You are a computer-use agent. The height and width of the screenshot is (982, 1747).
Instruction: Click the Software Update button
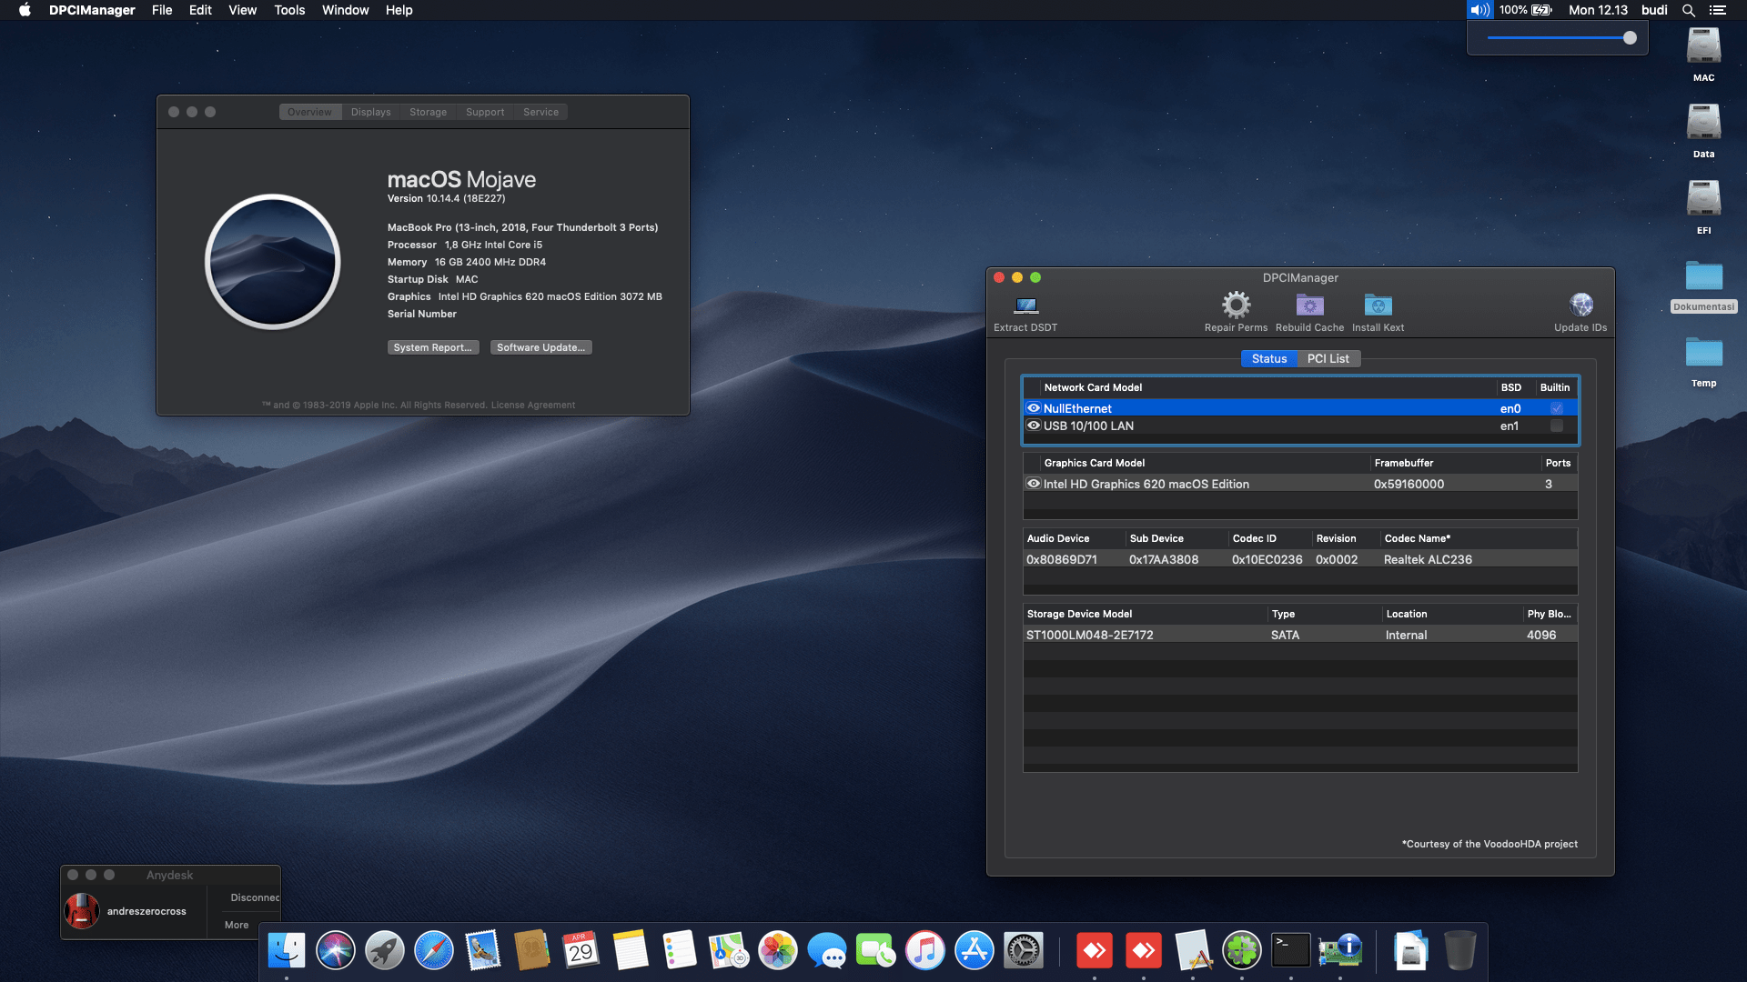tap(540, 346)
